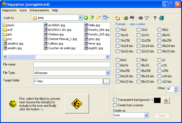Go up one folder level
Viewport: 182px width, 123px height.
92,18
